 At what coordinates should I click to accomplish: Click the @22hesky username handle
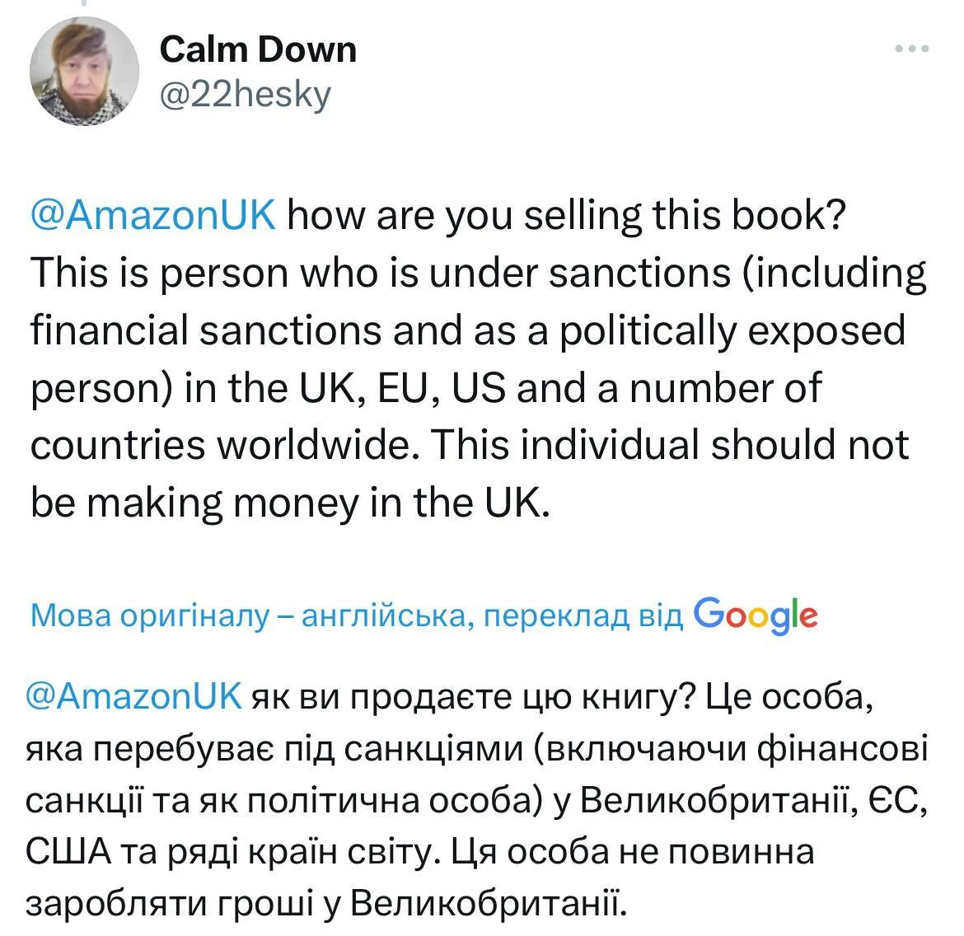(x=244, y=93)
